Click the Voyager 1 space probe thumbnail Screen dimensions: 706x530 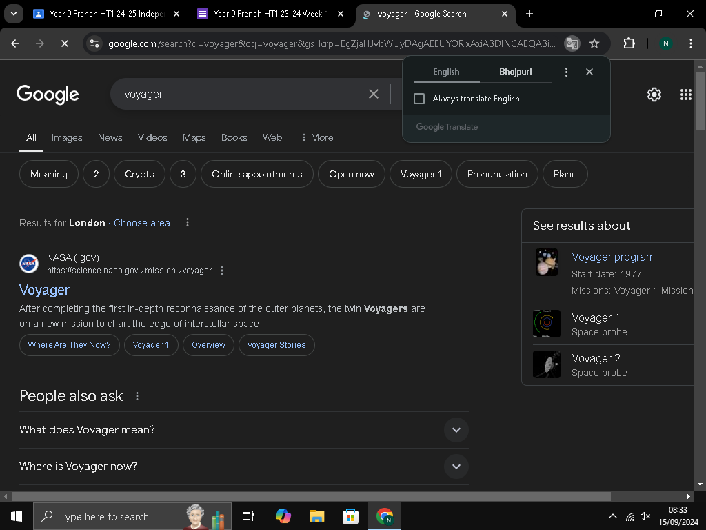pyautogui.click(x=547, y=324)
